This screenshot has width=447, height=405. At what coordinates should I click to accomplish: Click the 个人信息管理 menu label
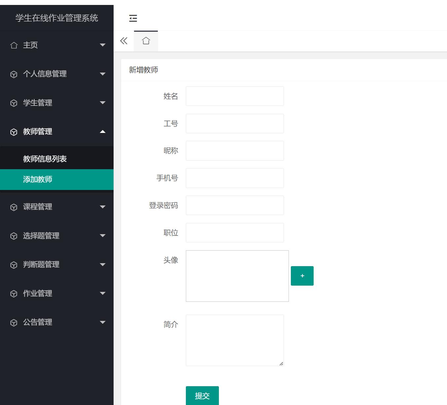click(x=45, y=74)
